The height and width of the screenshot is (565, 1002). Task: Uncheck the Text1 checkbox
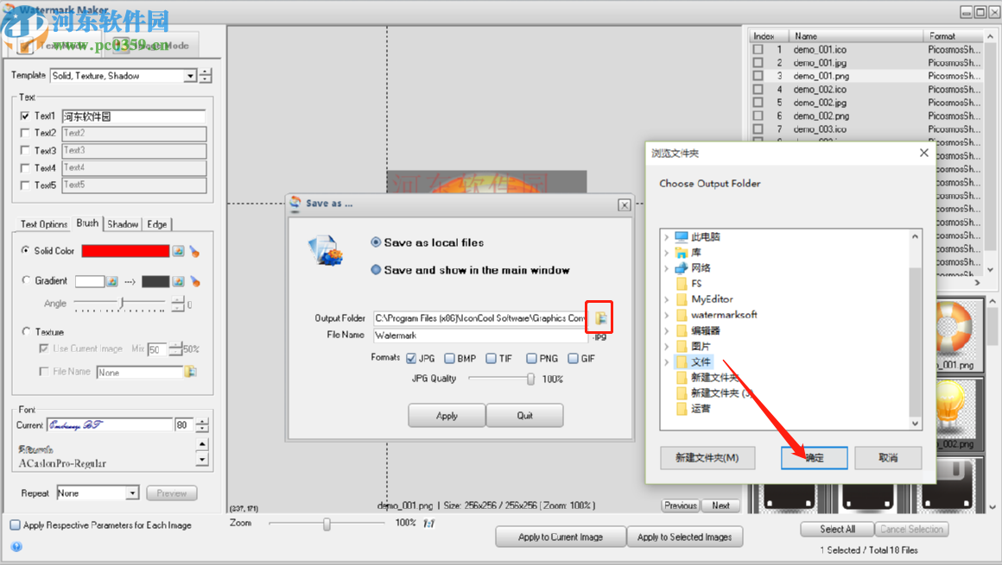(x=25, y=116)
